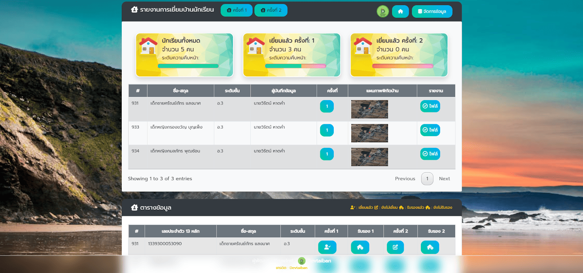Sort by แผนภาพพิกัดบ้าน column header
This screenshot has height=273, width=583.
pos(382,91)
